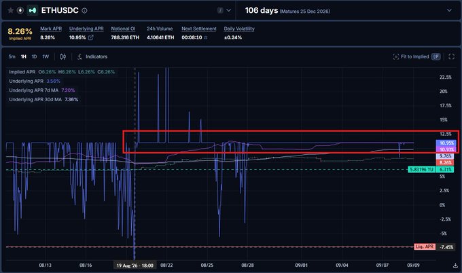Select the Underlying APR 3.56% legend row
The height and width of the screenshot is (273, 462).
tap(35, 81)
